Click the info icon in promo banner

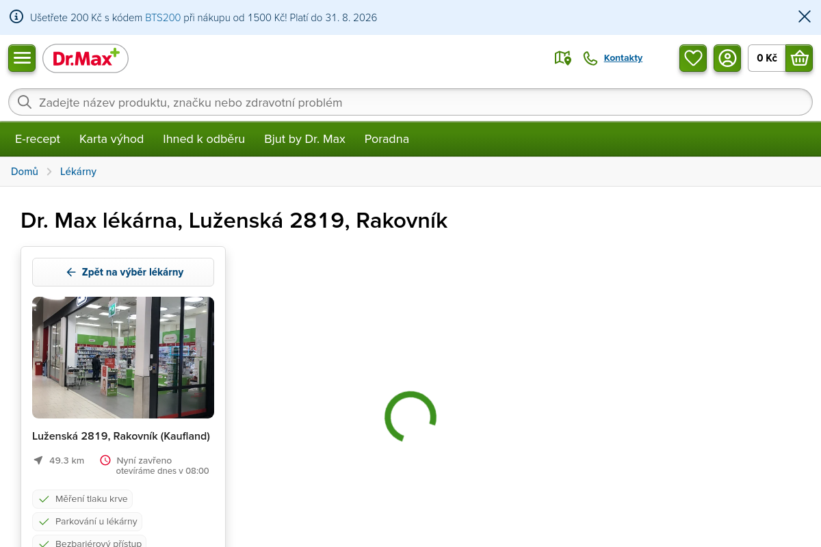[x=16, y=17]
